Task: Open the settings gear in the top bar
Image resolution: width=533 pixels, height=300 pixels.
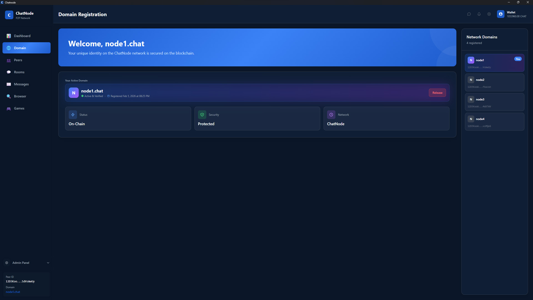Action: pos(489,14)
